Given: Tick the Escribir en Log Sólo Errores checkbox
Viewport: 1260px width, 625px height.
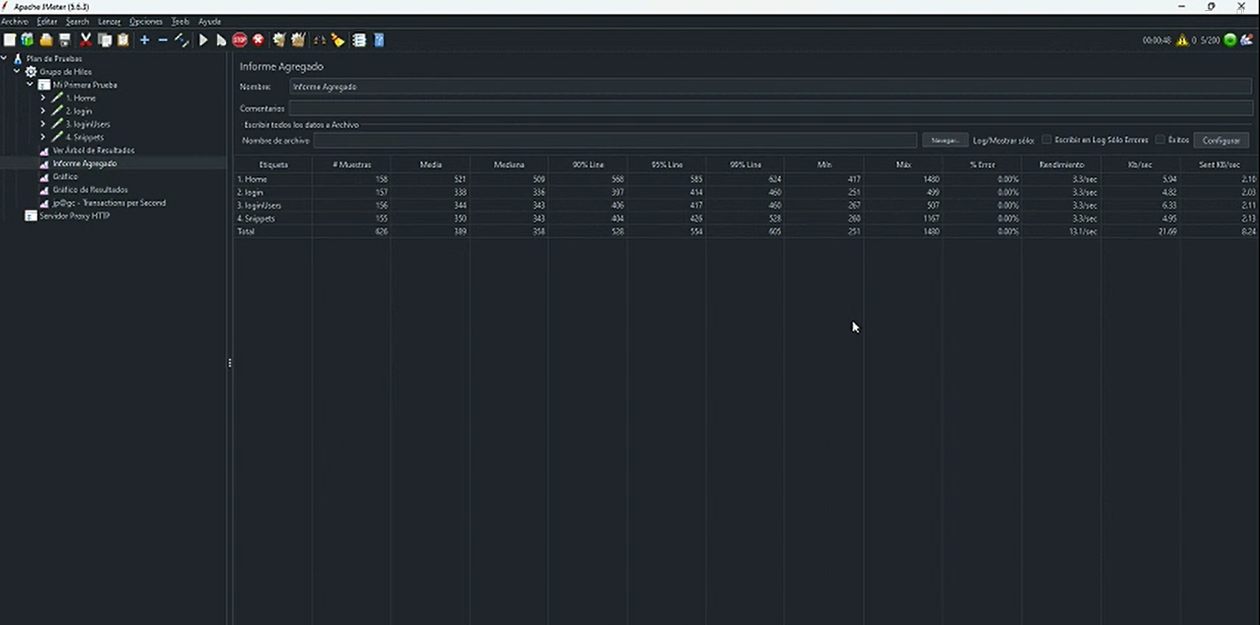Looking at the screenshot, I should 1047,140.
